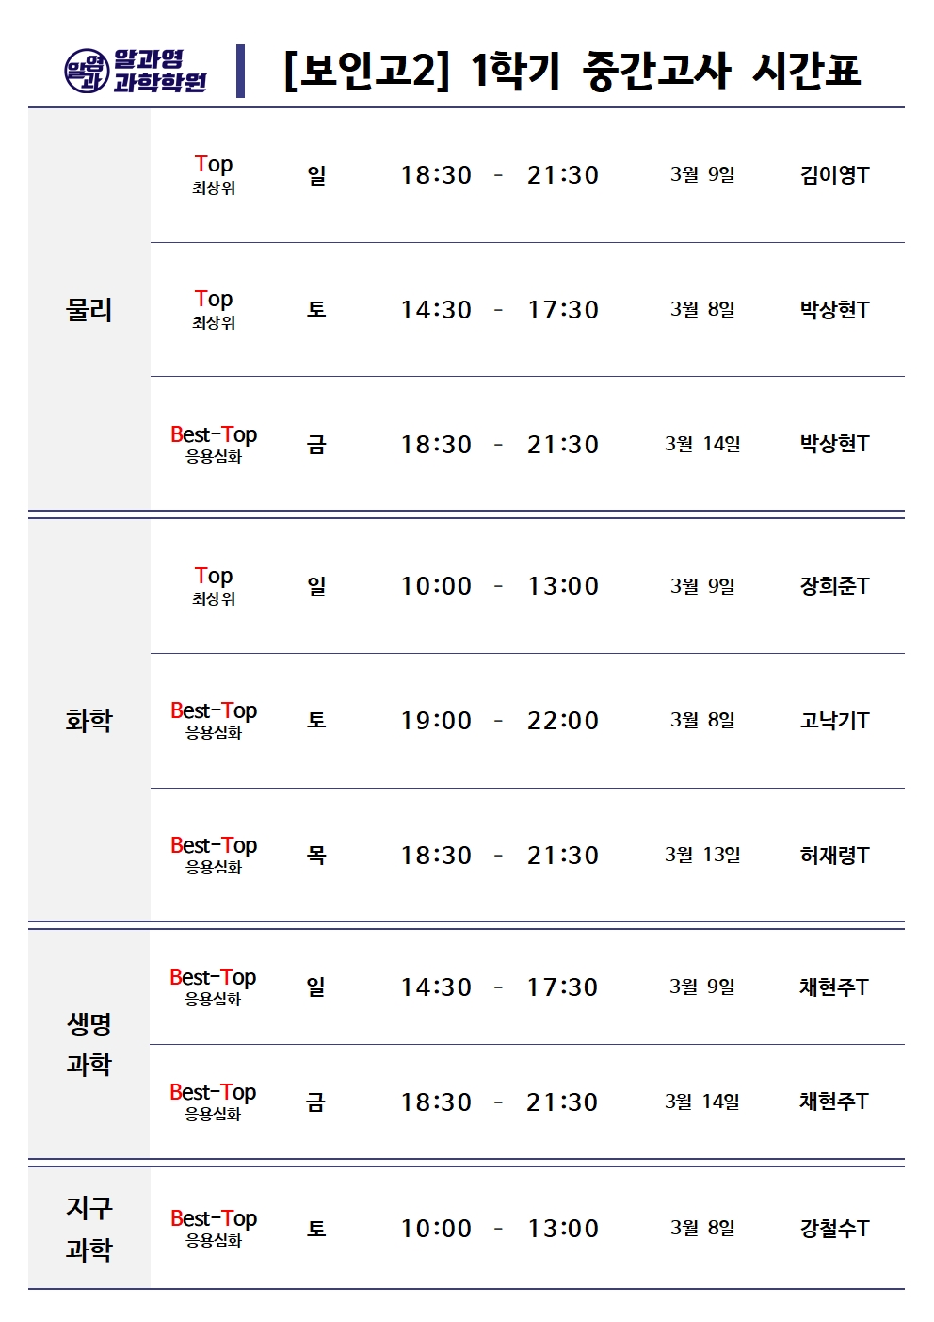Viewport: 934px width, 1322px height.
Task: Click teacher name 강철수T
Action: point(834,1229)
